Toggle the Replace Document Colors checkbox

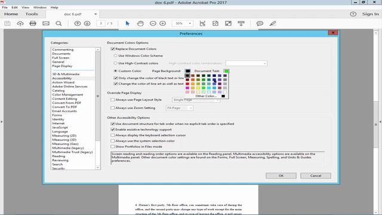tap(113, 49)
